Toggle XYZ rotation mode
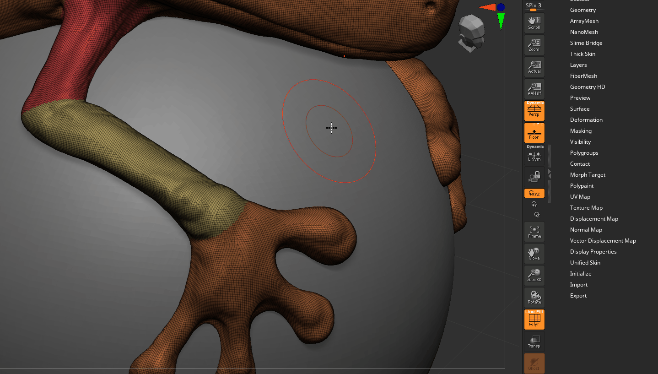 coord(534,193)
